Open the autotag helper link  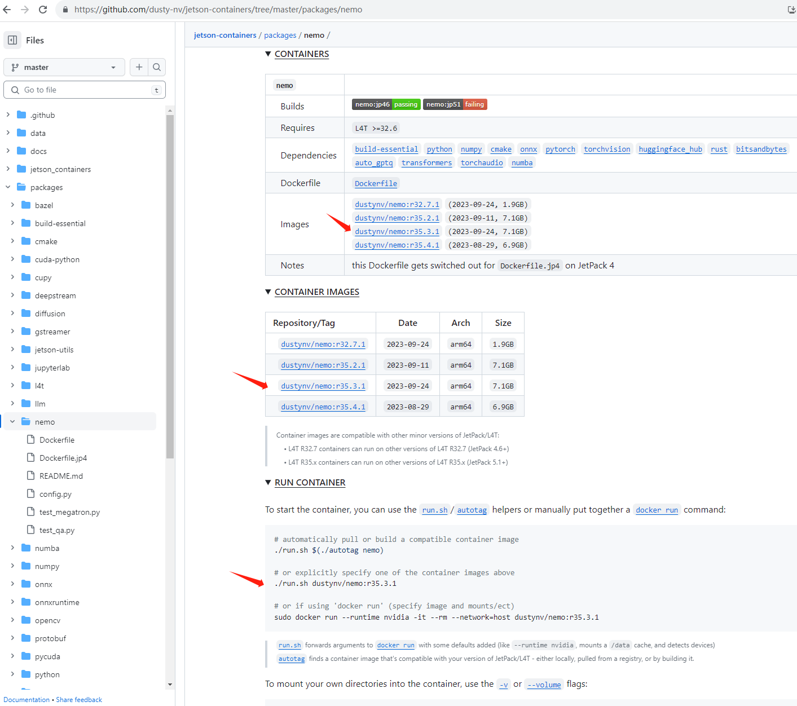[x=472, y=510]
